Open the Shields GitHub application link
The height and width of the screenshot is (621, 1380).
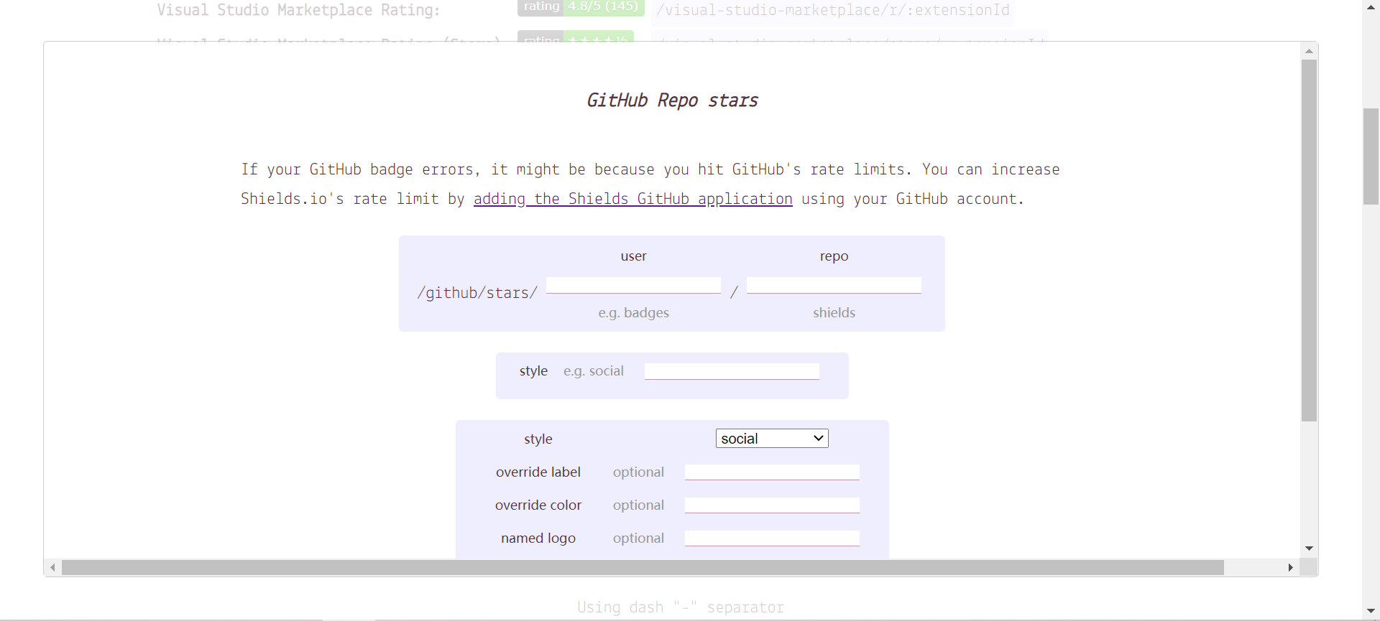pyautogui.click(x=632, y=199)
